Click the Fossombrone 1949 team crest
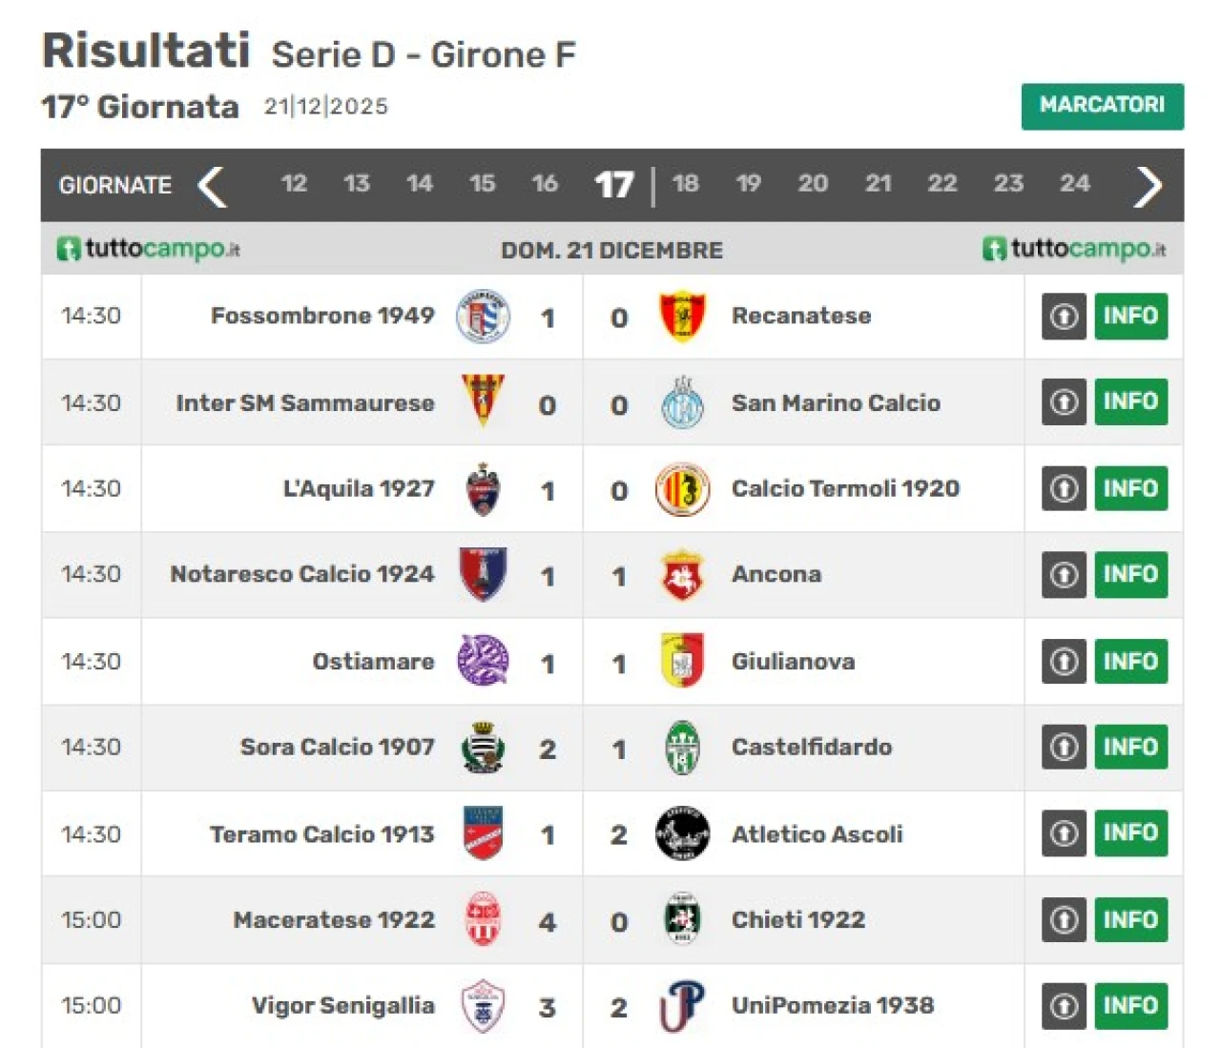Viewport: 1221px width, 1048px height. 483,317
